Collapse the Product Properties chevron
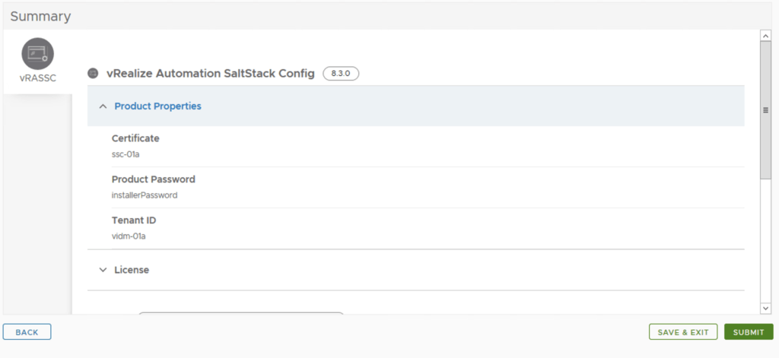 103,106
